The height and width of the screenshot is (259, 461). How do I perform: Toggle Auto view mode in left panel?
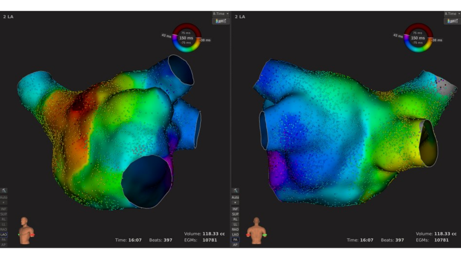click(x=4, y=198)
